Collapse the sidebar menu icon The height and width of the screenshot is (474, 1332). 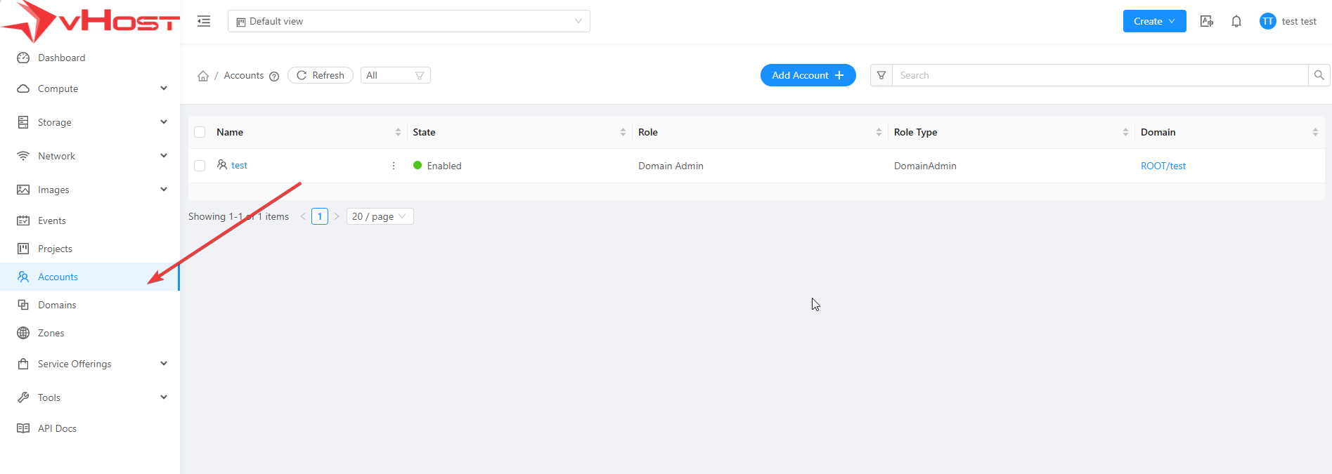[204, 21]
